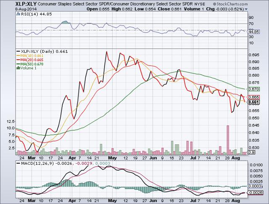The image size is (269, 204).
Task: Click the NYSE exchange label
Action: 200,4
